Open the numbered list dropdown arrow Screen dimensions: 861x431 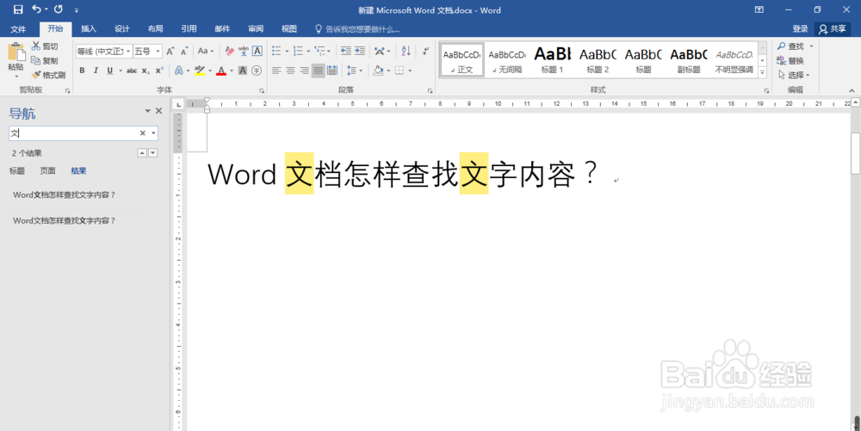pos(308,51)
